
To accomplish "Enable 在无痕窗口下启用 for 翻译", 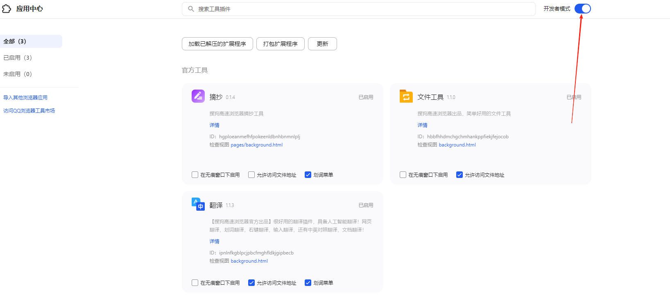I will [x=195, y=283].
